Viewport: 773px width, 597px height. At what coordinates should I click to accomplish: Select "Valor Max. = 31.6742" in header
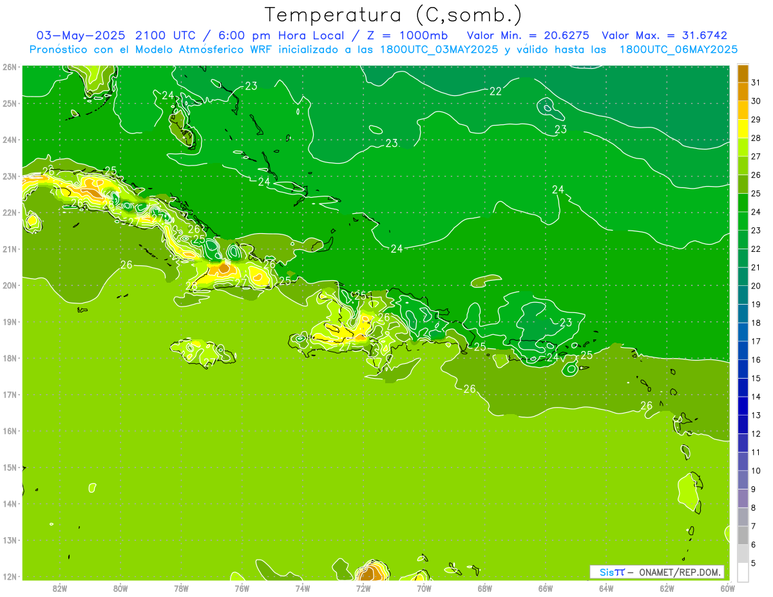coord(665,35)
